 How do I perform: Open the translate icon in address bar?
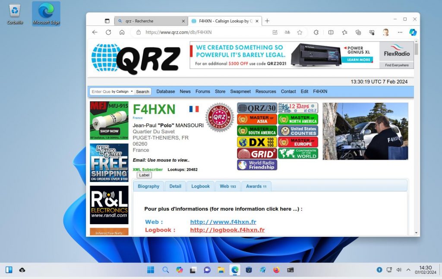(x=287, y=32)
